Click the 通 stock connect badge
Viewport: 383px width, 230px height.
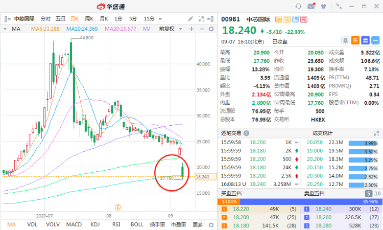pyautogui.click(x=295, y=19)
